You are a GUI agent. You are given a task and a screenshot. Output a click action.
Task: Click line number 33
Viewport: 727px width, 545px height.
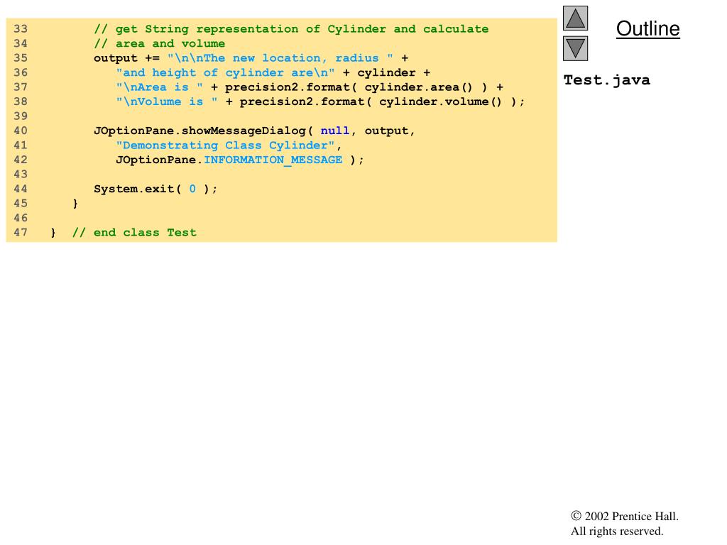(x=21, y=28)
